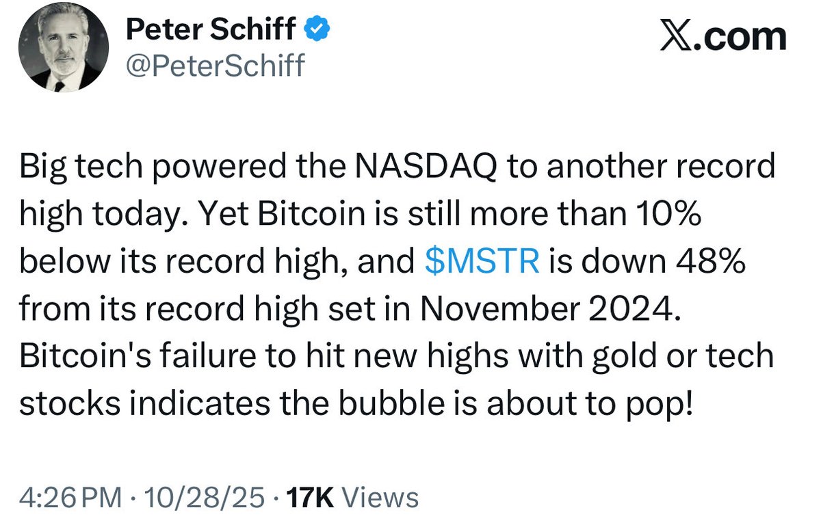Click the "Views" label after the count
This screenshot has width=821, height=525.
379,498
